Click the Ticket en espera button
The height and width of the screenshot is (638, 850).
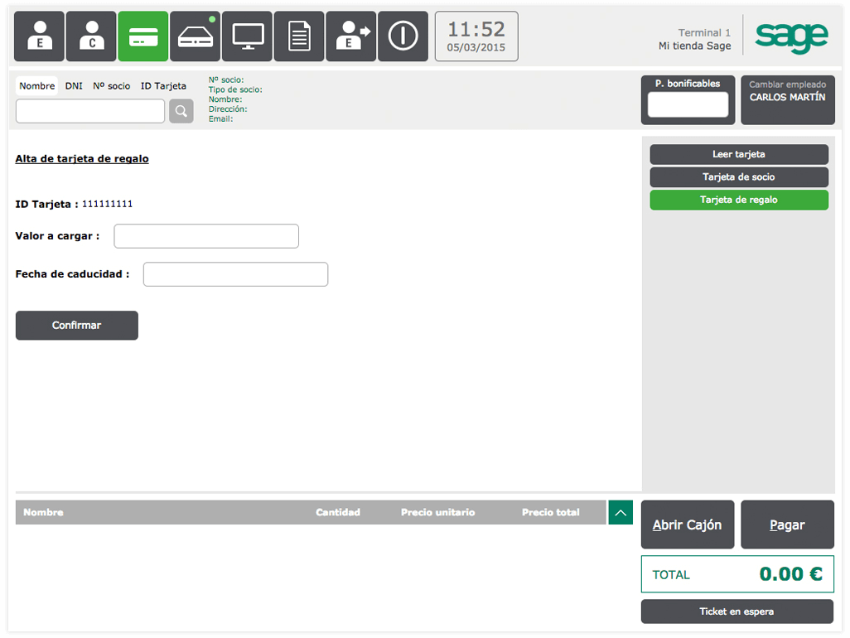(x=737, y=611)
